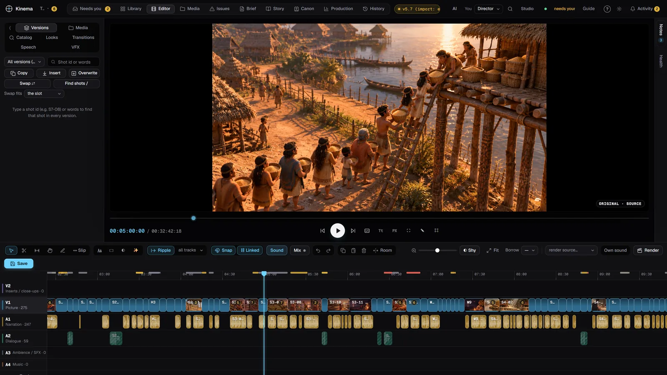667x375 pixels.
Task: Switch to the Library tab
Action: [x=131, y=9]
